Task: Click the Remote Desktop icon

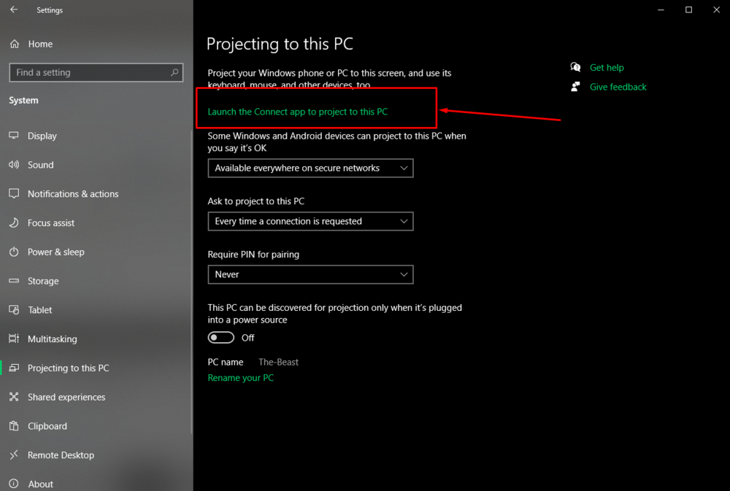Action: [x=14, y=455]
